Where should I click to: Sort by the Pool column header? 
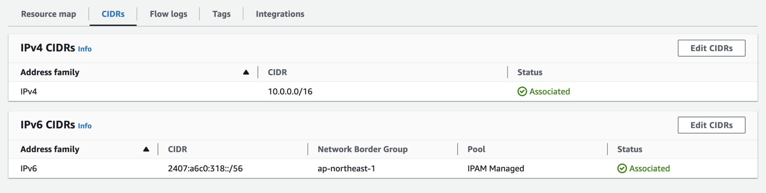(x=476, y=149)
